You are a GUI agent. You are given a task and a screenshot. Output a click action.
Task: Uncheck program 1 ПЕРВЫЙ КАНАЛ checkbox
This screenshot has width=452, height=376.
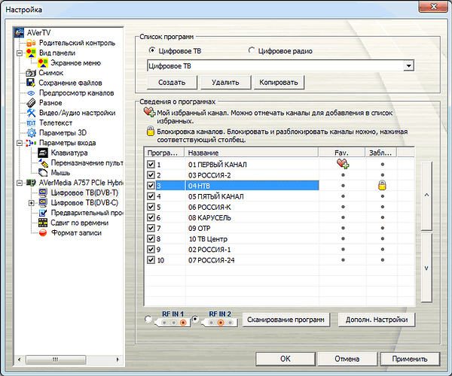tap(151, 164)
